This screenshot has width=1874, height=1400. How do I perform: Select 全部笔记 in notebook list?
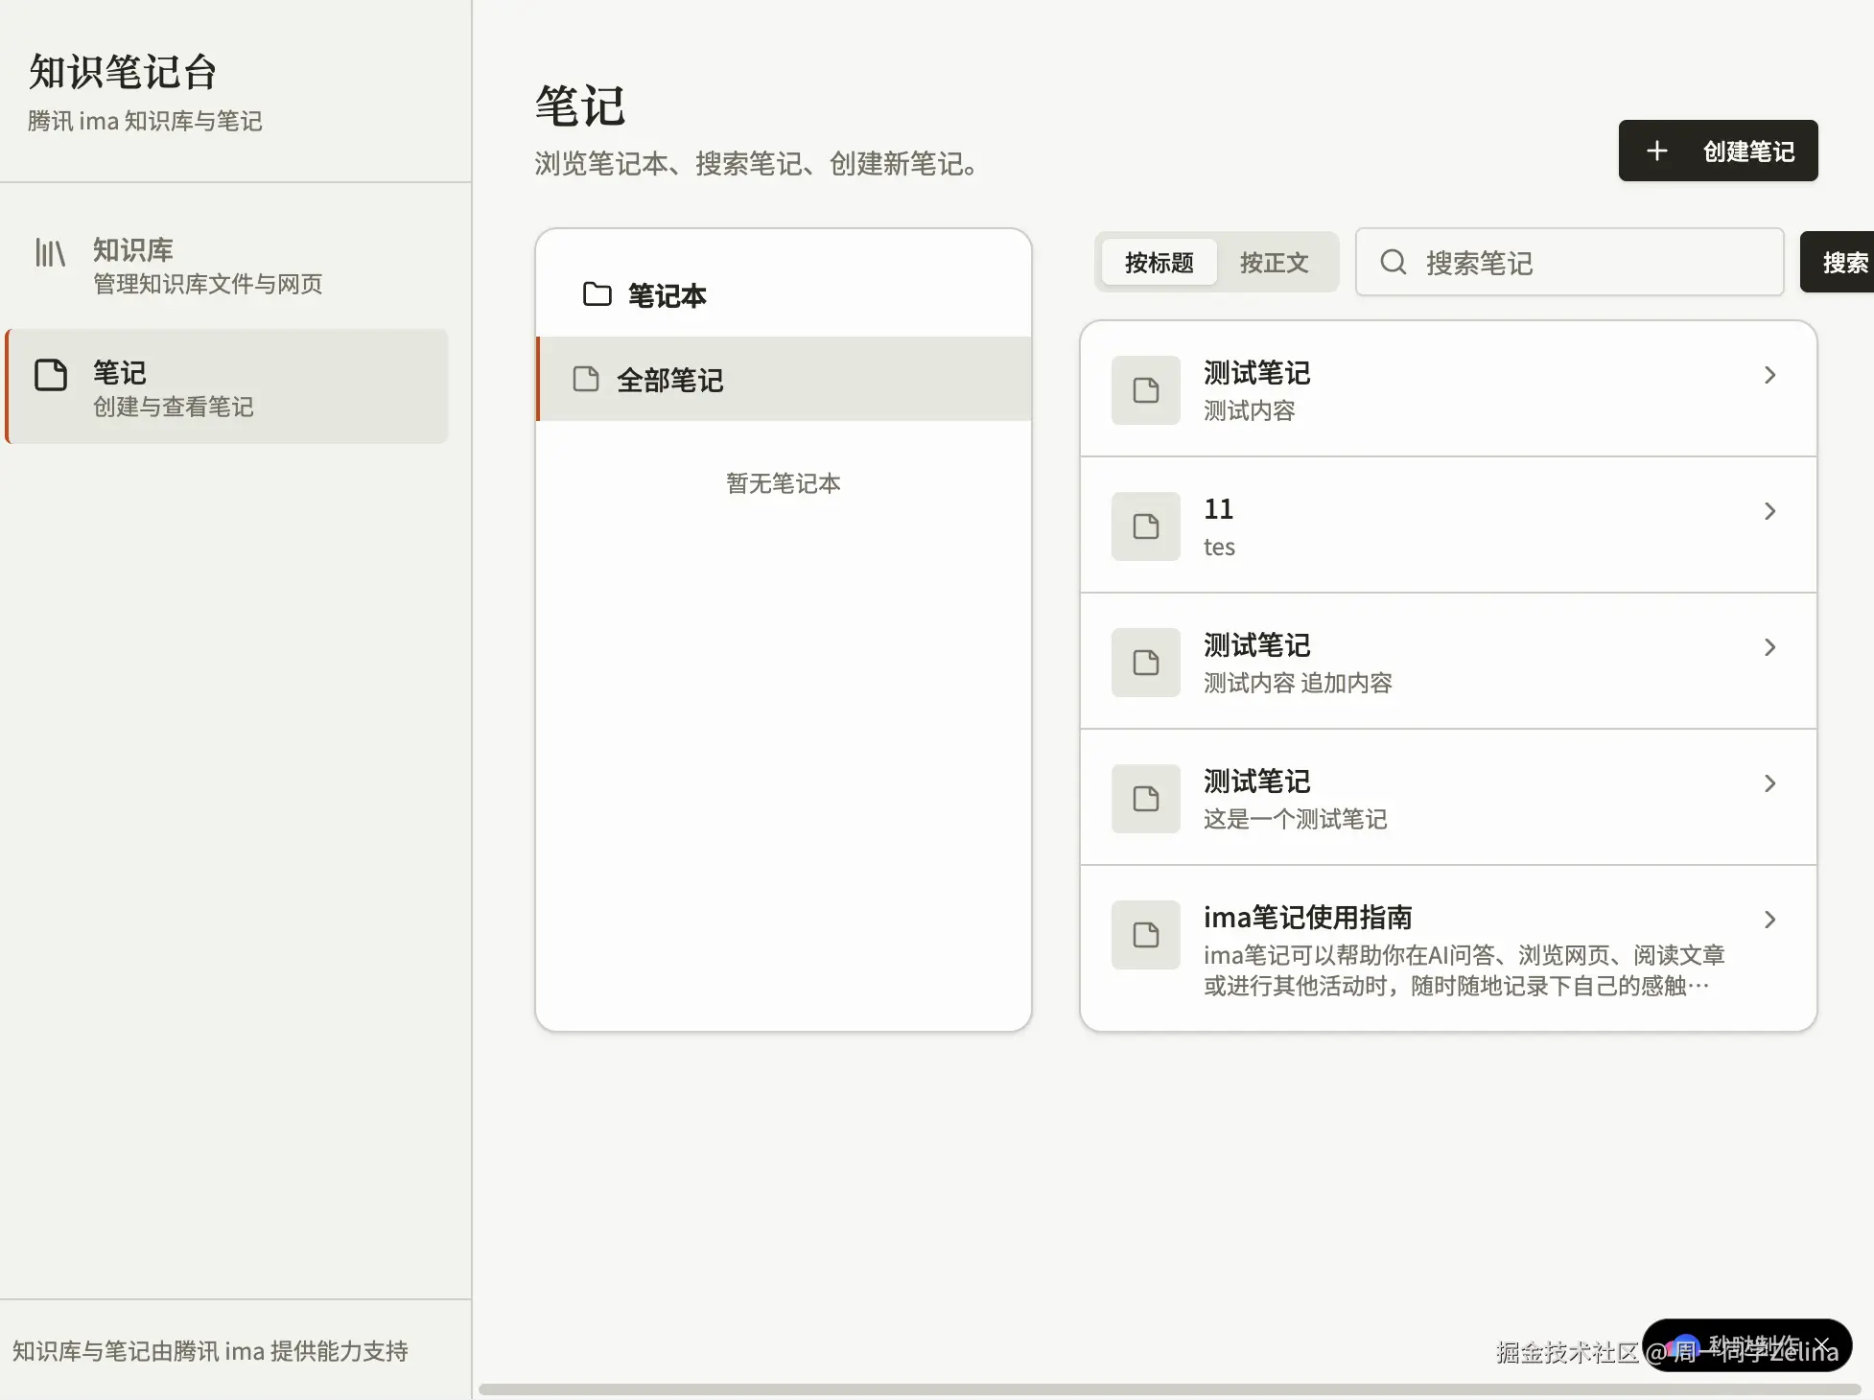(784, 379)
